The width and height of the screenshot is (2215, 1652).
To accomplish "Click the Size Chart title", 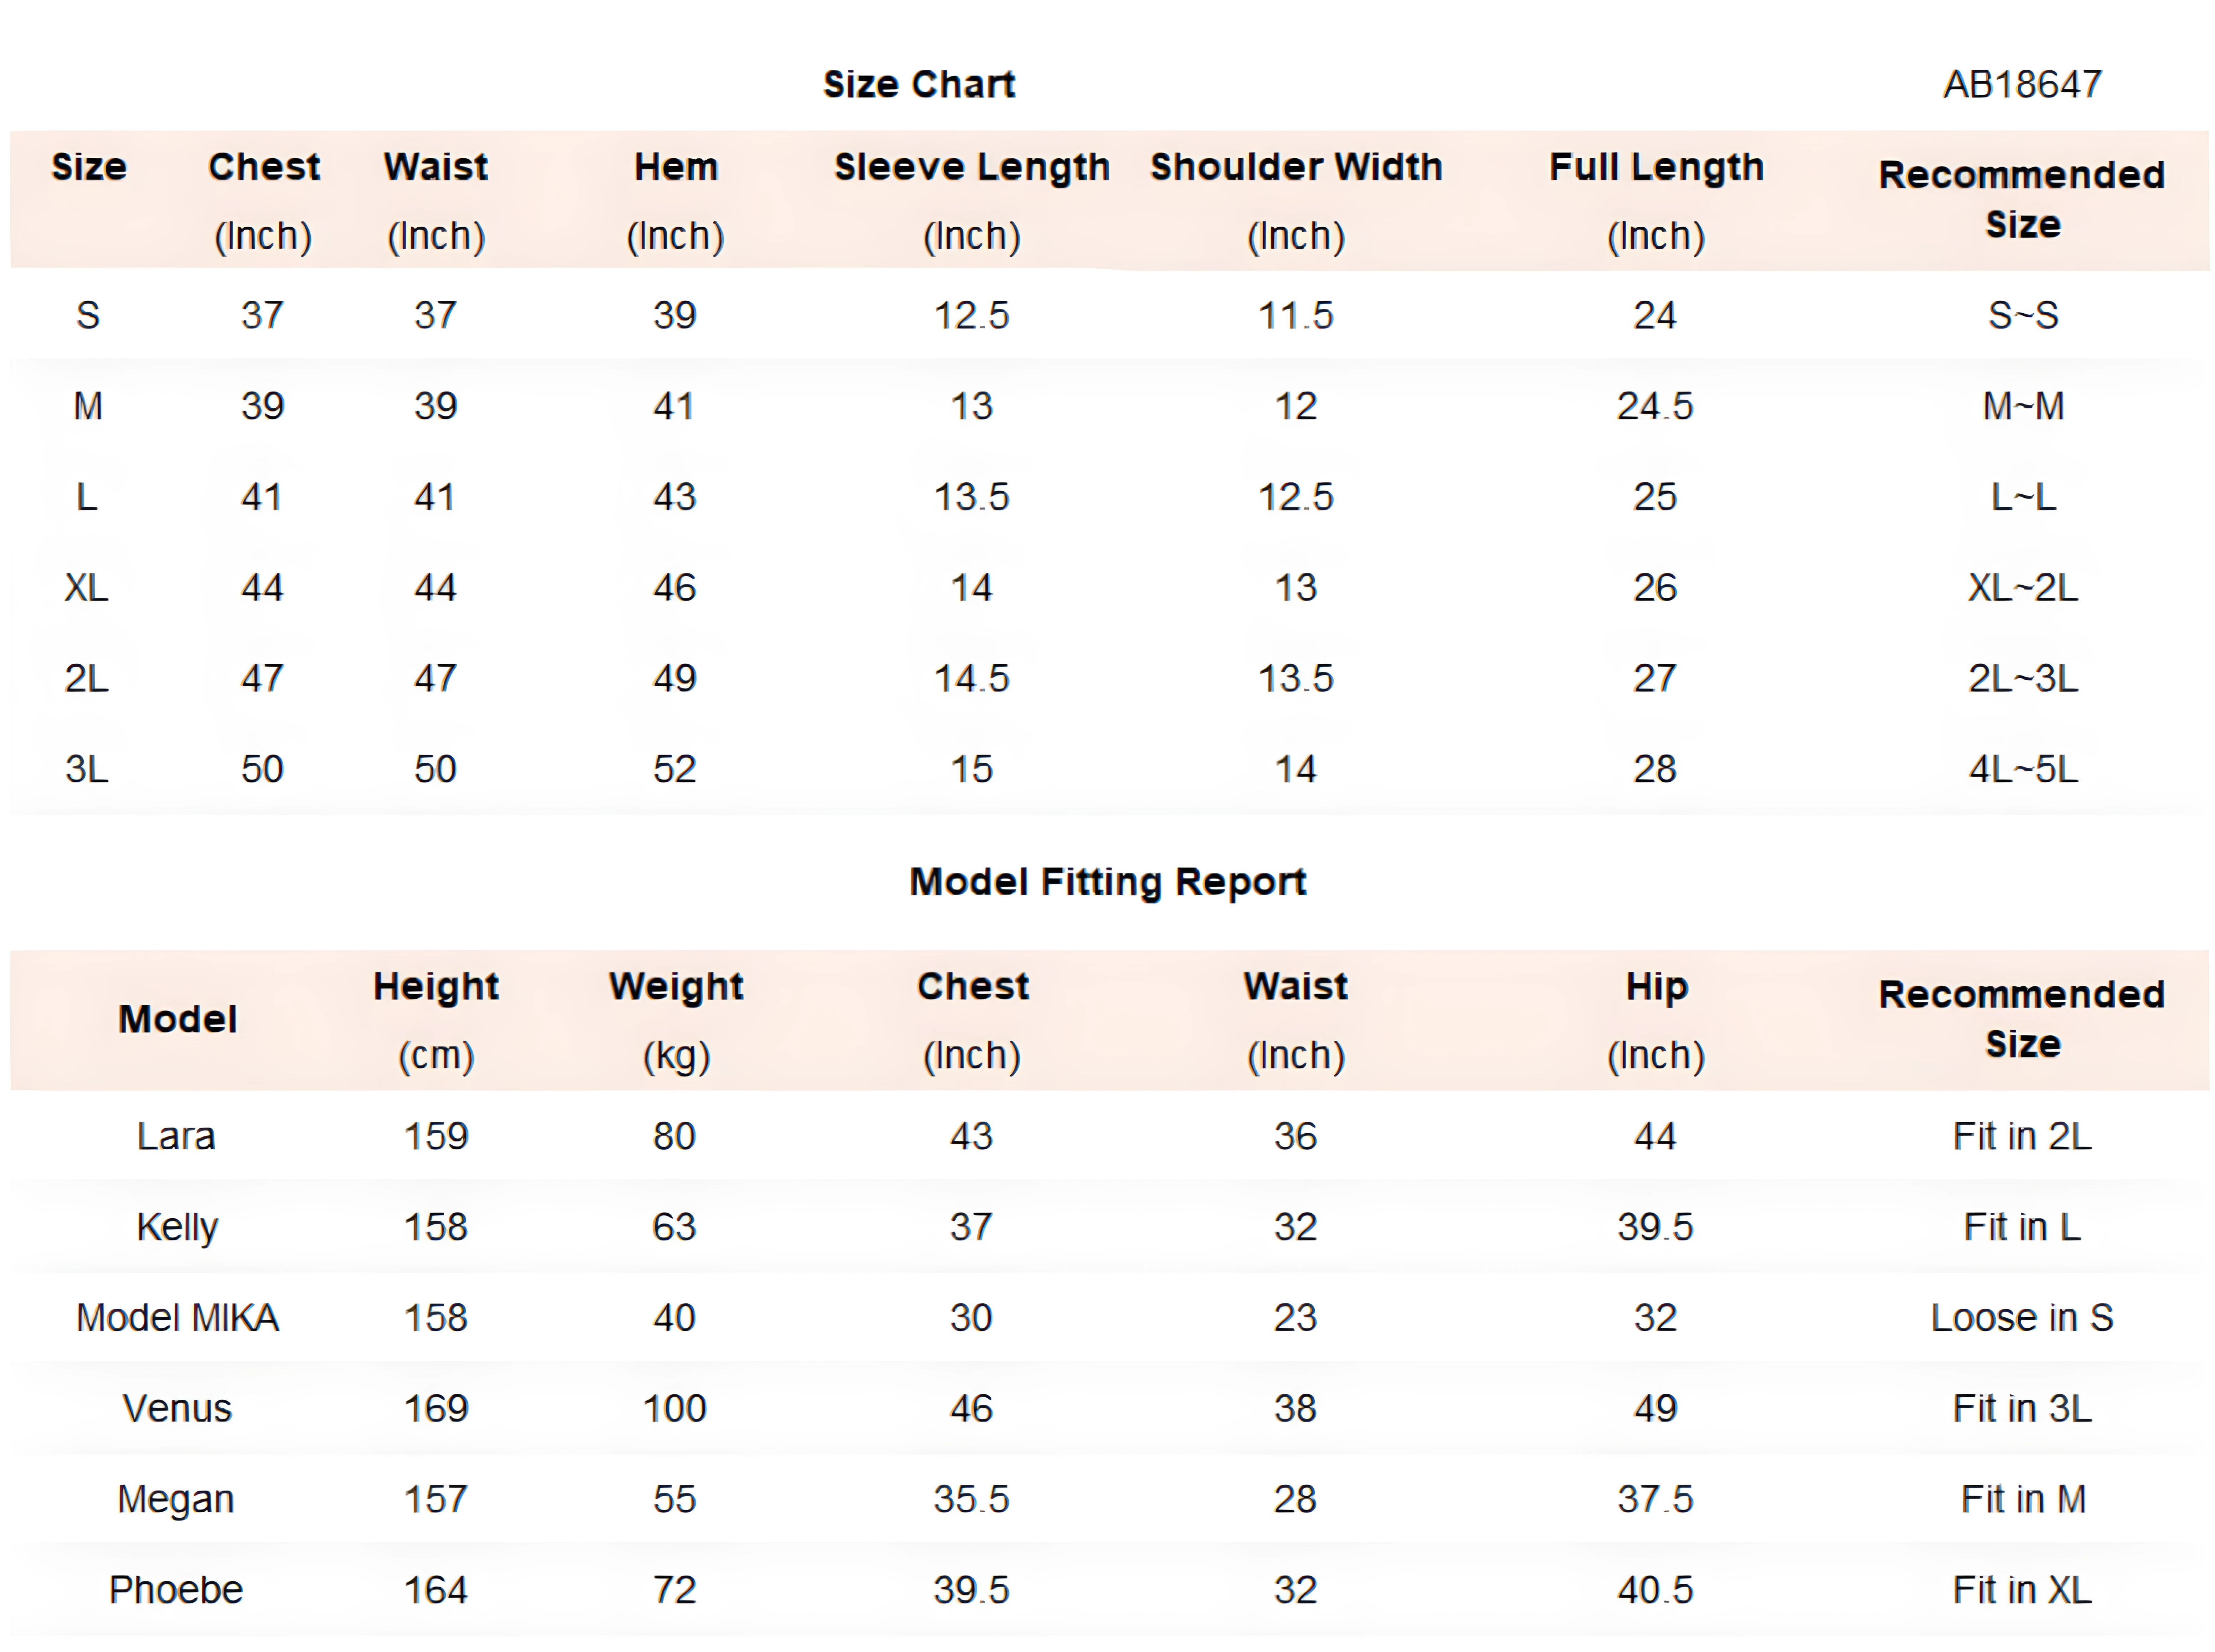I will (x=918, y=84).
